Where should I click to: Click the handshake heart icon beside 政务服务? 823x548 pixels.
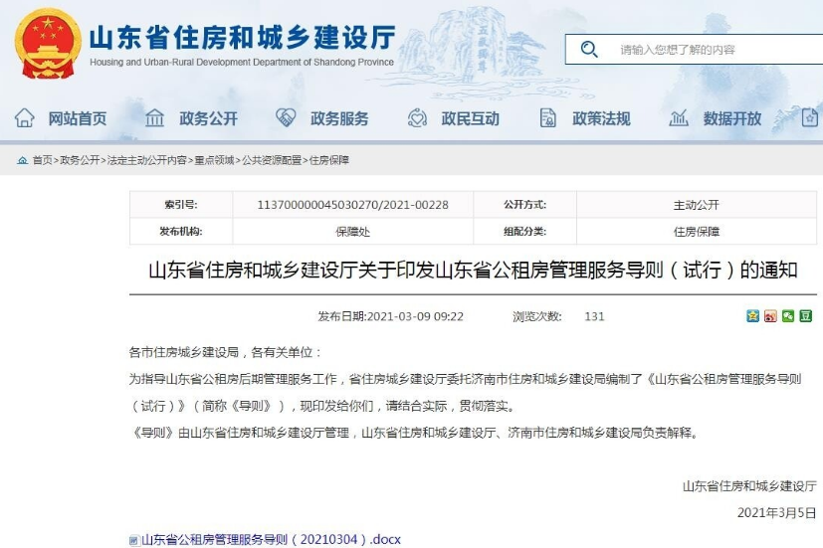[x=286, y=118]
